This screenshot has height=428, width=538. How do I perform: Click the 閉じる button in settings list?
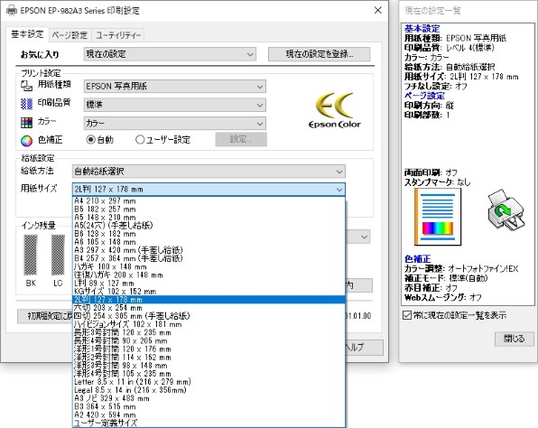514,339
